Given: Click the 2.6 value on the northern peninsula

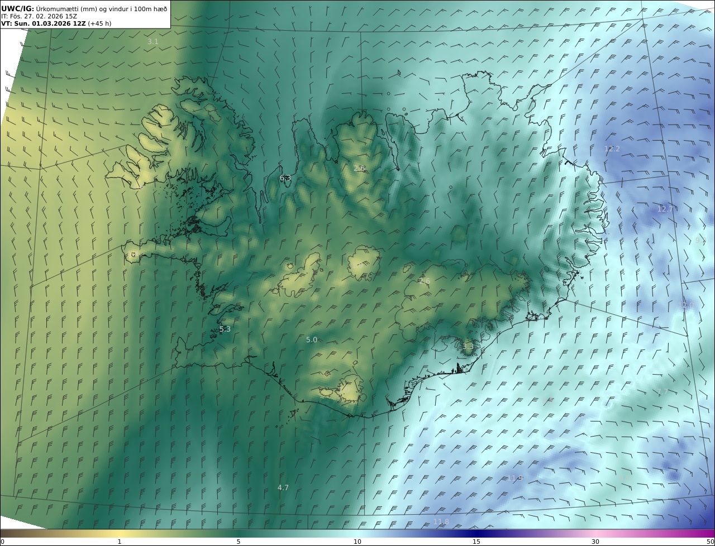Looking at the screenshot, I should click(359, 168).
